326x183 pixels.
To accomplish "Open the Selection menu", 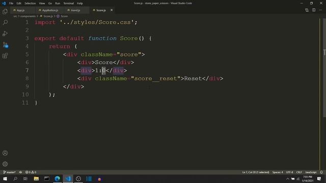I will pyautogui.click(x=30, y=4).
